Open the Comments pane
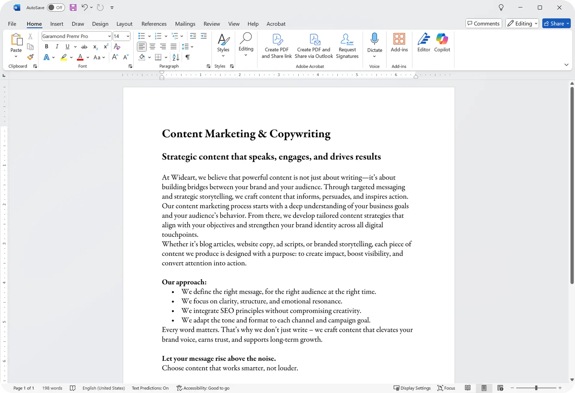This screenshot has height=393, width=575. coord(484,23)
